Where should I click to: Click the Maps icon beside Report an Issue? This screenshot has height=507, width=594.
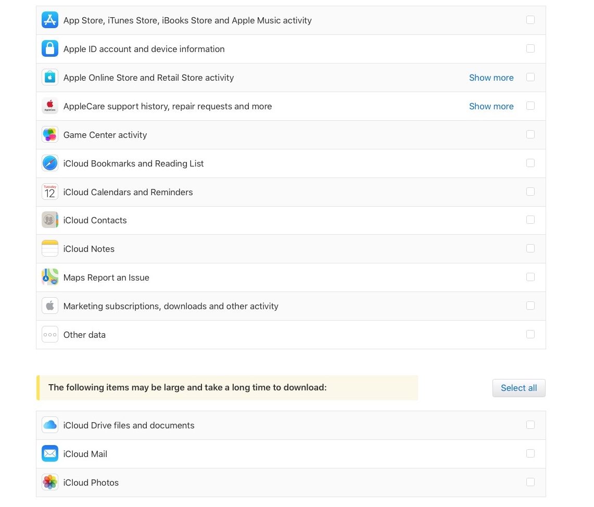click(x=50, y=277)
